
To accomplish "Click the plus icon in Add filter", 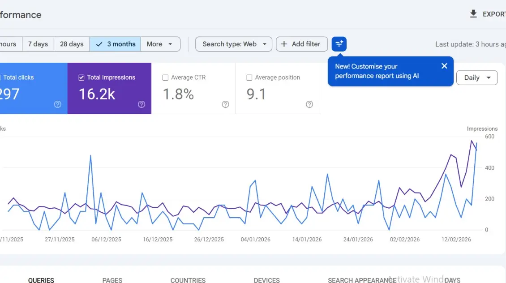I will pyautogui.click(x=284, y=44).
